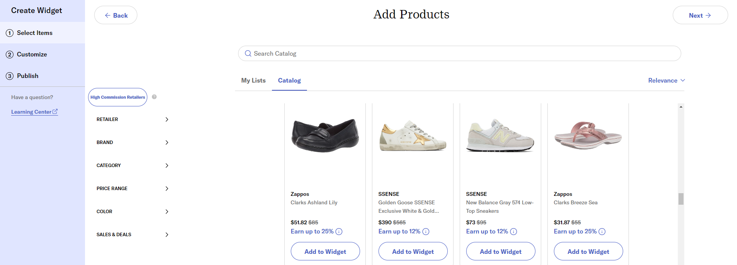The image size is (737, 265).
Task: Click the Clarks Ashland Lily product thumbnail
Action: pyautogui.click(x=324, y=135)
